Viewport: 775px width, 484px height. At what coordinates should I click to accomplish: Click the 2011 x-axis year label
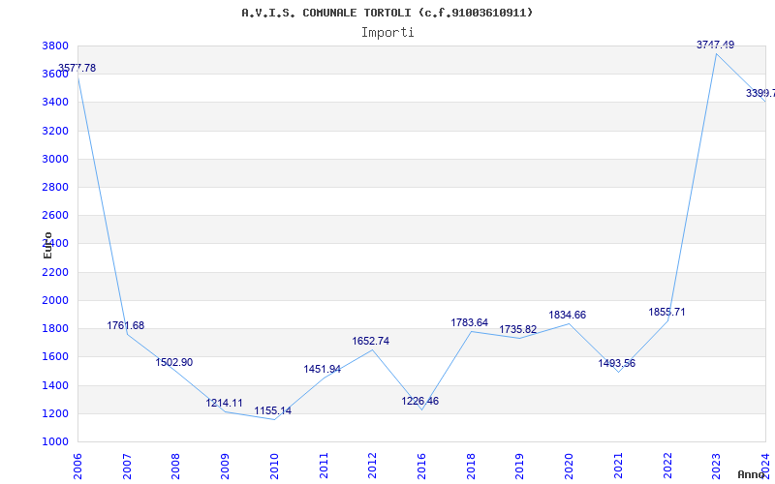click(324, 466)
